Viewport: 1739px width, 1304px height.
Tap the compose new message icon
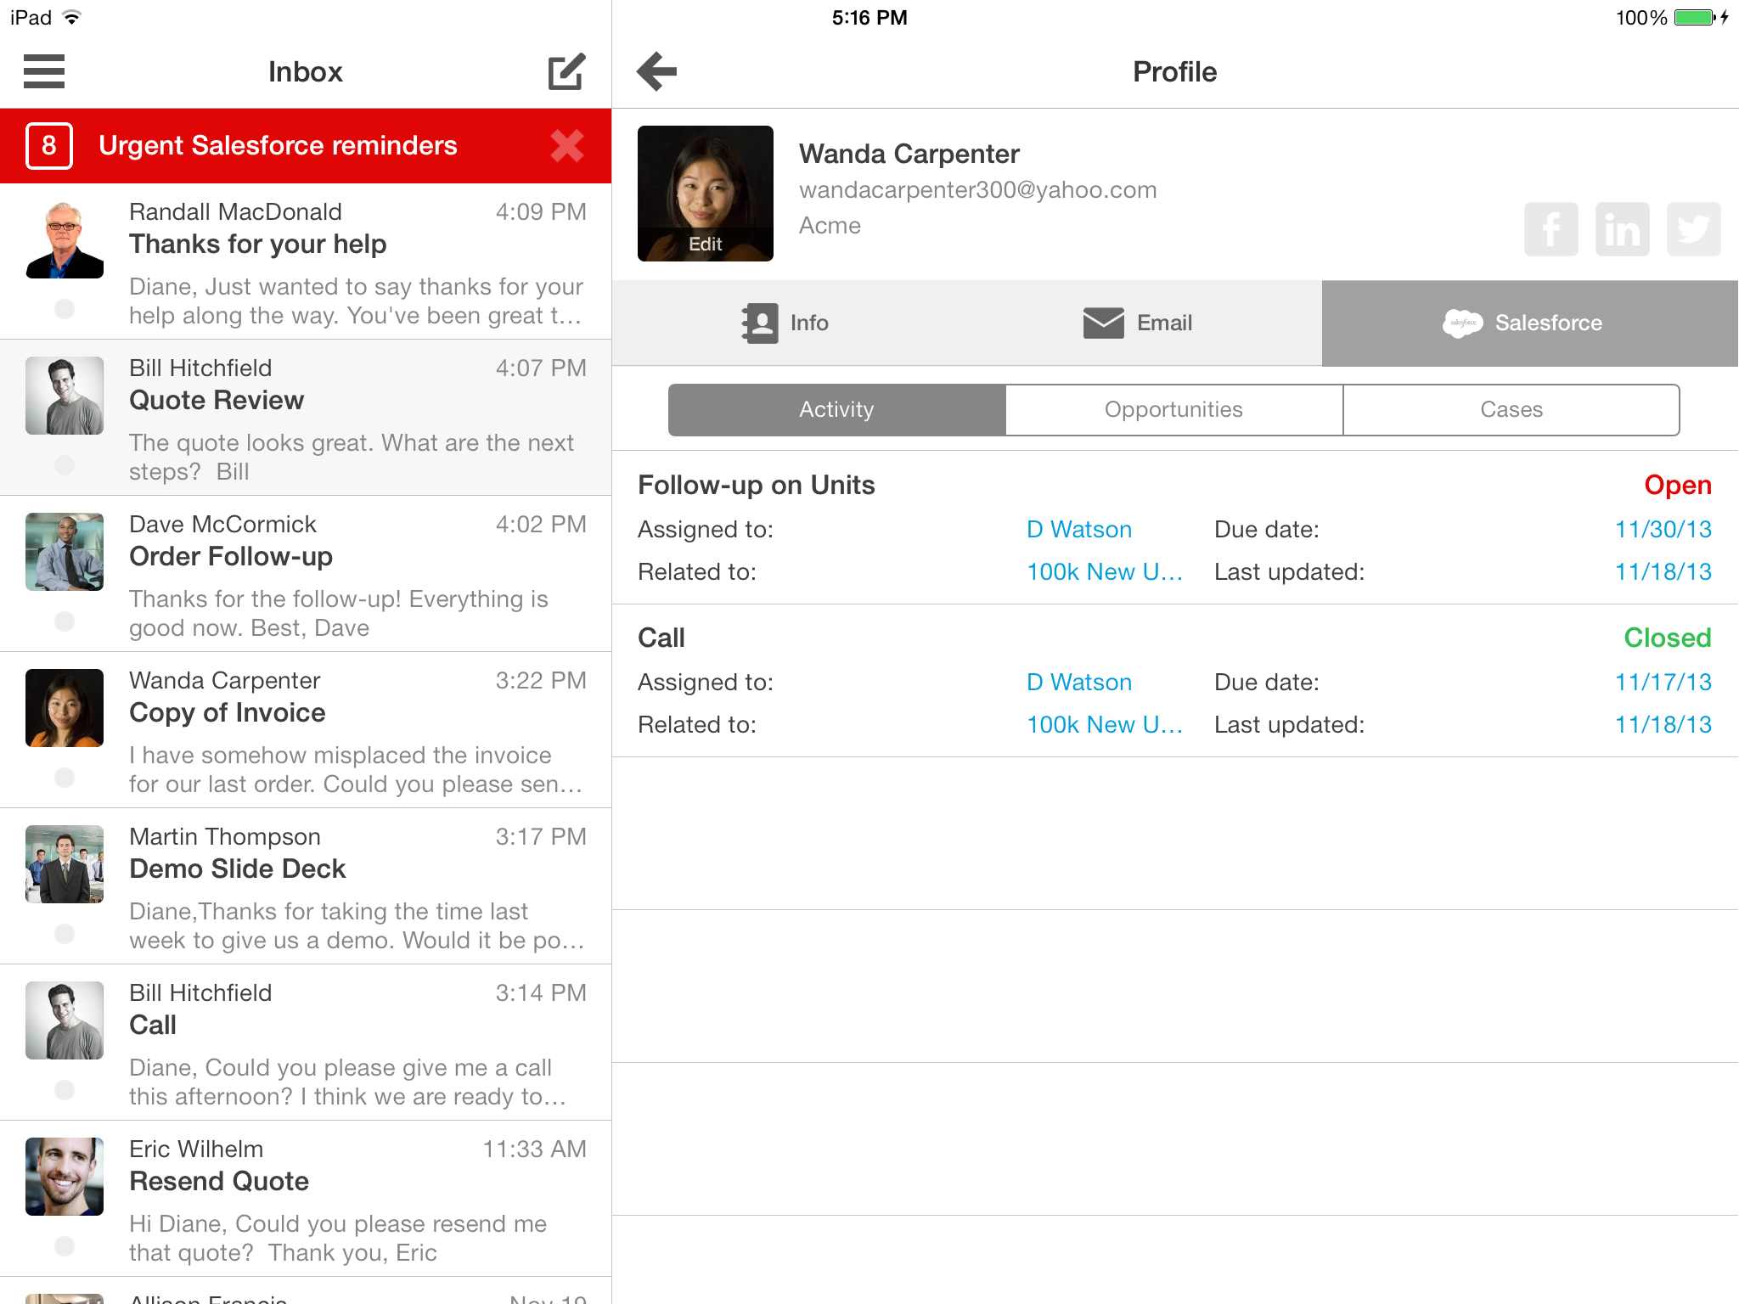(x=566, y=71)
